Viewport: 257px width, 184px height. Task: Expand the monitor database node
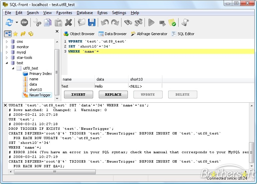click(x=7, y=47)
